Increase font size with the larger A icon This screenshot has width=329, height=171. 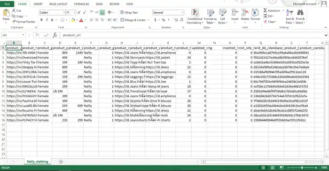[79, 13]
